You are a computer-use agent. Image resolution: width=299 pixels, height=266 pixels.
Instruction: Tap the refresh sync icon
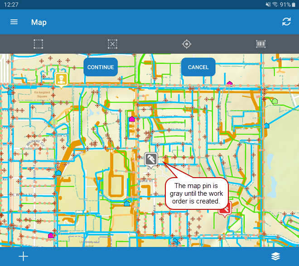286,22
